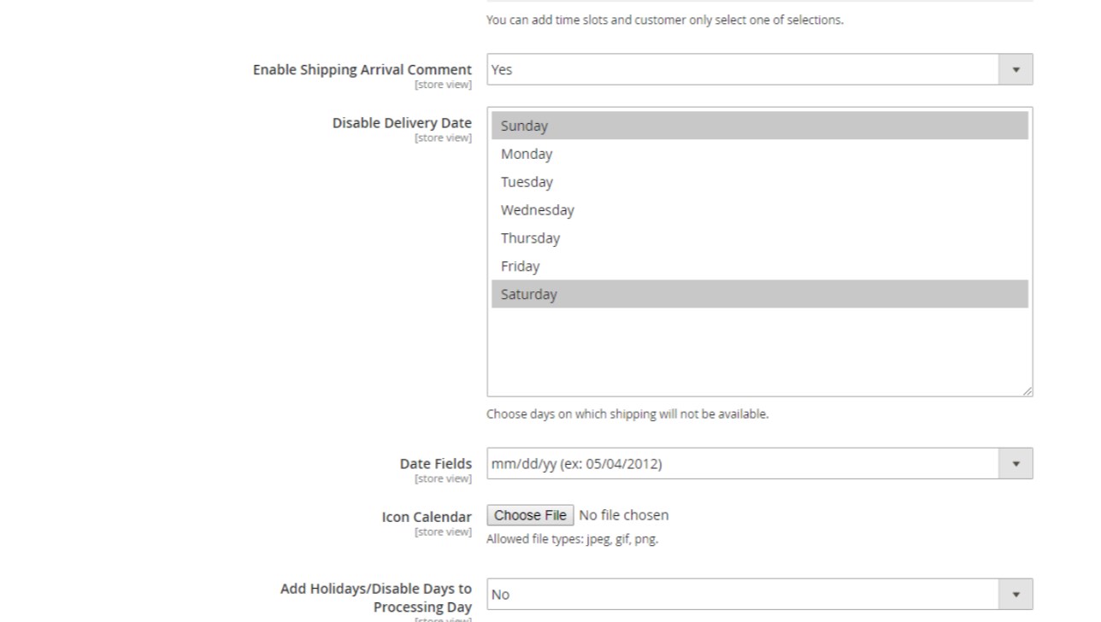This screenshot has height=622, width=1101.
Task: Open the Add Holidays to Processing Day dropdown
Action: (x=742, y=595)
